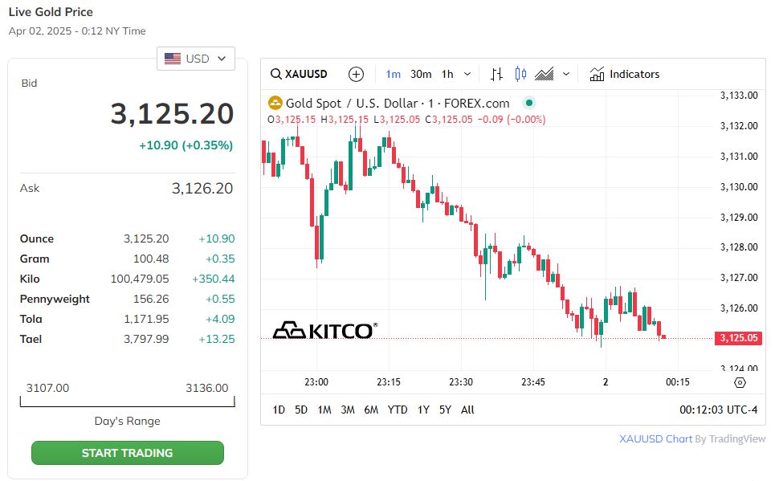Screen dimensions: 775x481
Task: Click the START TRADING button
Action: click(x=127, y=453)
